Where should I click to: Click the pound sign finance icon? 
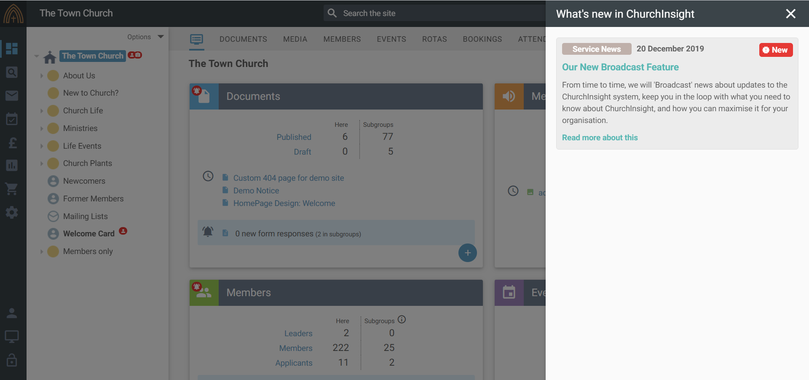(x=13, y=143)
